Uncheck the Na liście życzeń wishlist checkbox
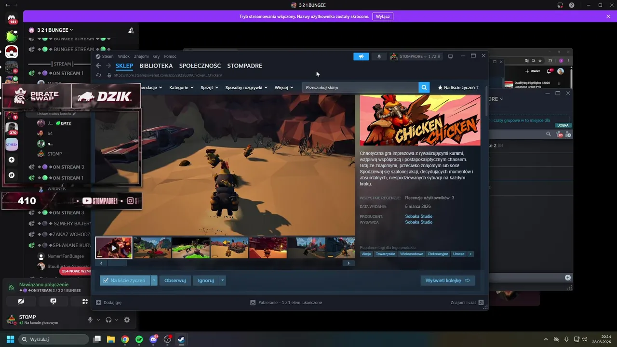This screenshot has height=347, width=617. (106, 280)
